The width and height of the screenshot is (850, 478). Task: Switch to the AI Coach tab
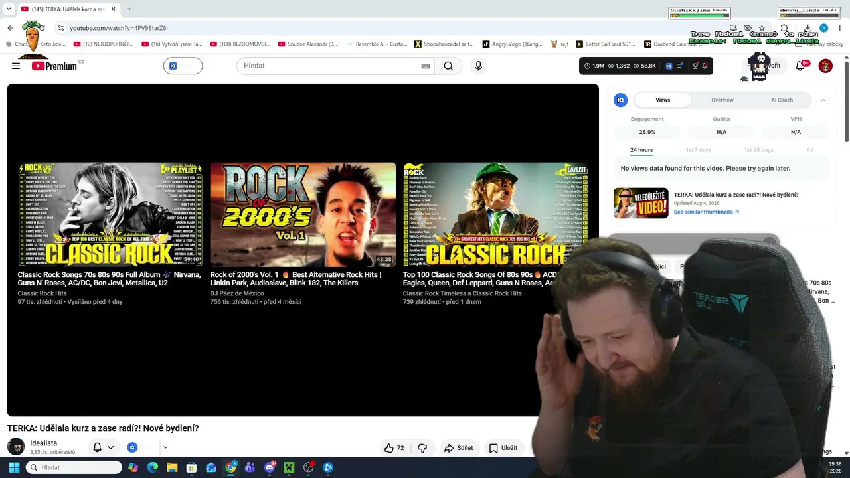tap(782, 100)
